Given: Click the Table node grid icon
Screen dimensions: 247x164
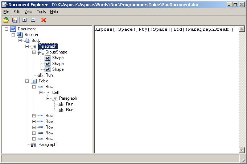Looking at the screenshot, I should pyautogui.click(x=34, y=81).
